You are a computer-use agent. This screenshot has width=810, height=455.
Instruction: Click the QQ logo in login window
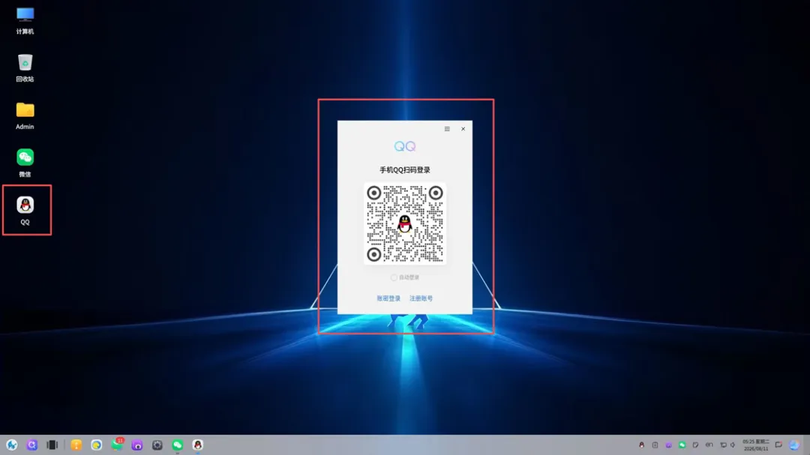tap(404, 146)
